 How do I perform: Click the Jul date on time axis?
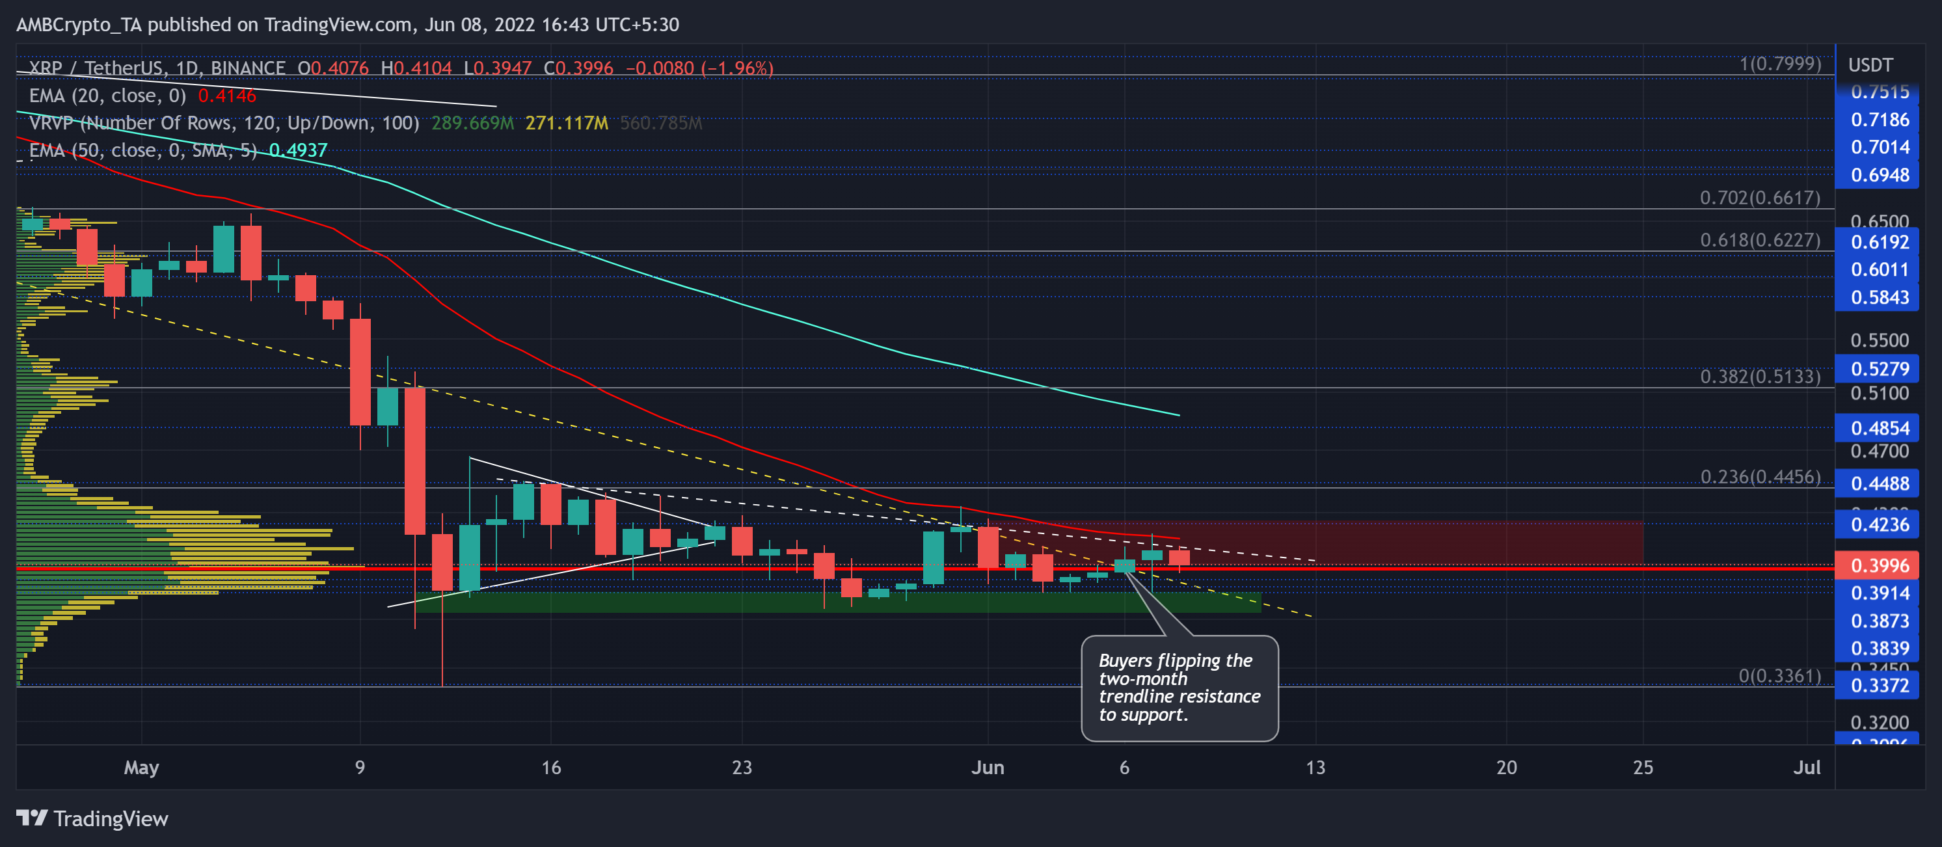1806,768
